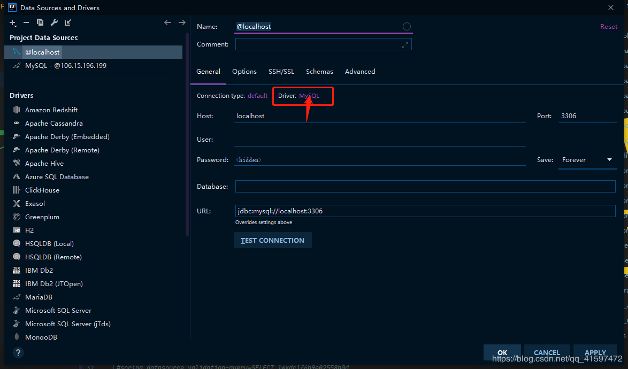Select the MySQL - @106.15.196.199 data source
Screen dimensions: 628x369
coord(66,66)
